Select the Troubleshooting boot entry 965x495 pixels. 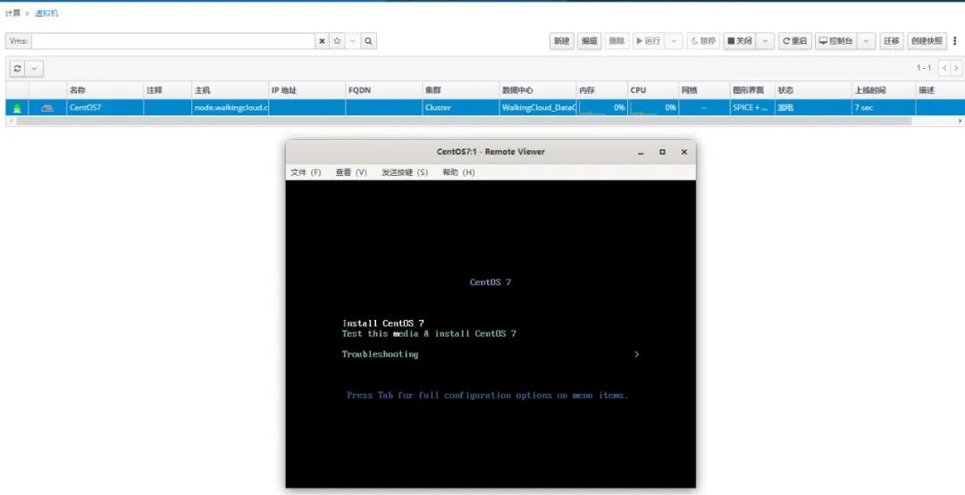click(380, 354)
